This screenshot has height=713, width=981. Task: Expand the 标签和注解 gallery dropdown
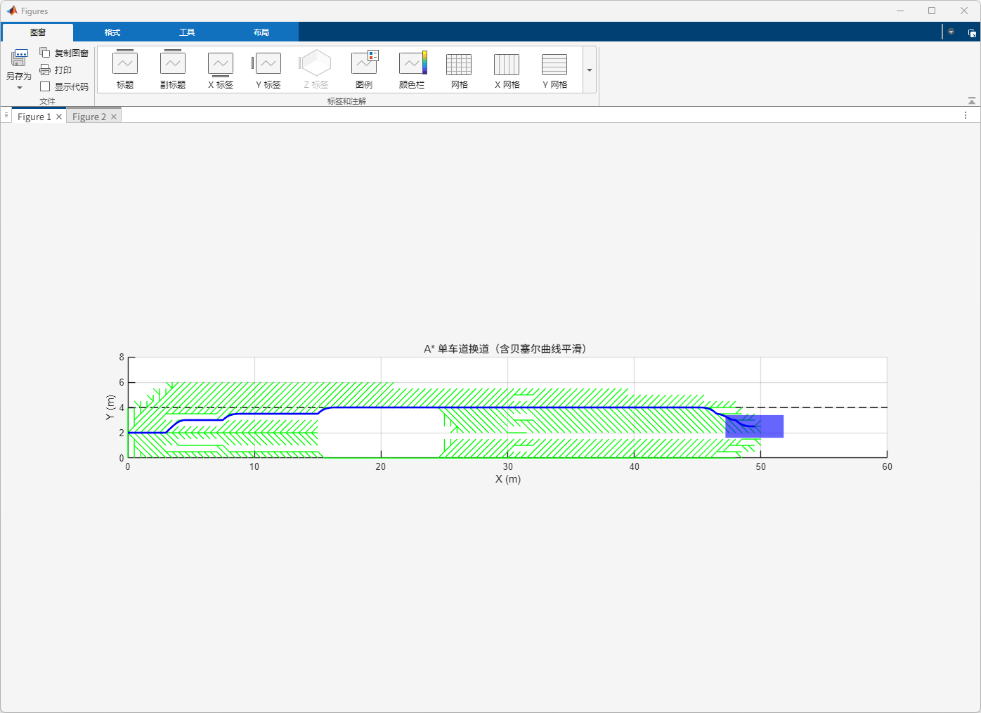click(x=590, y=70)
